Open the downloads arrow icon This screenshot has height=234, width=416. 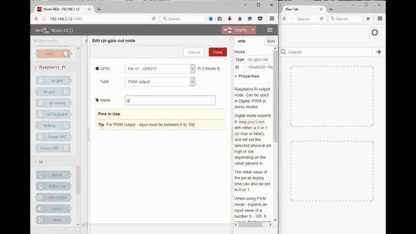229,19
